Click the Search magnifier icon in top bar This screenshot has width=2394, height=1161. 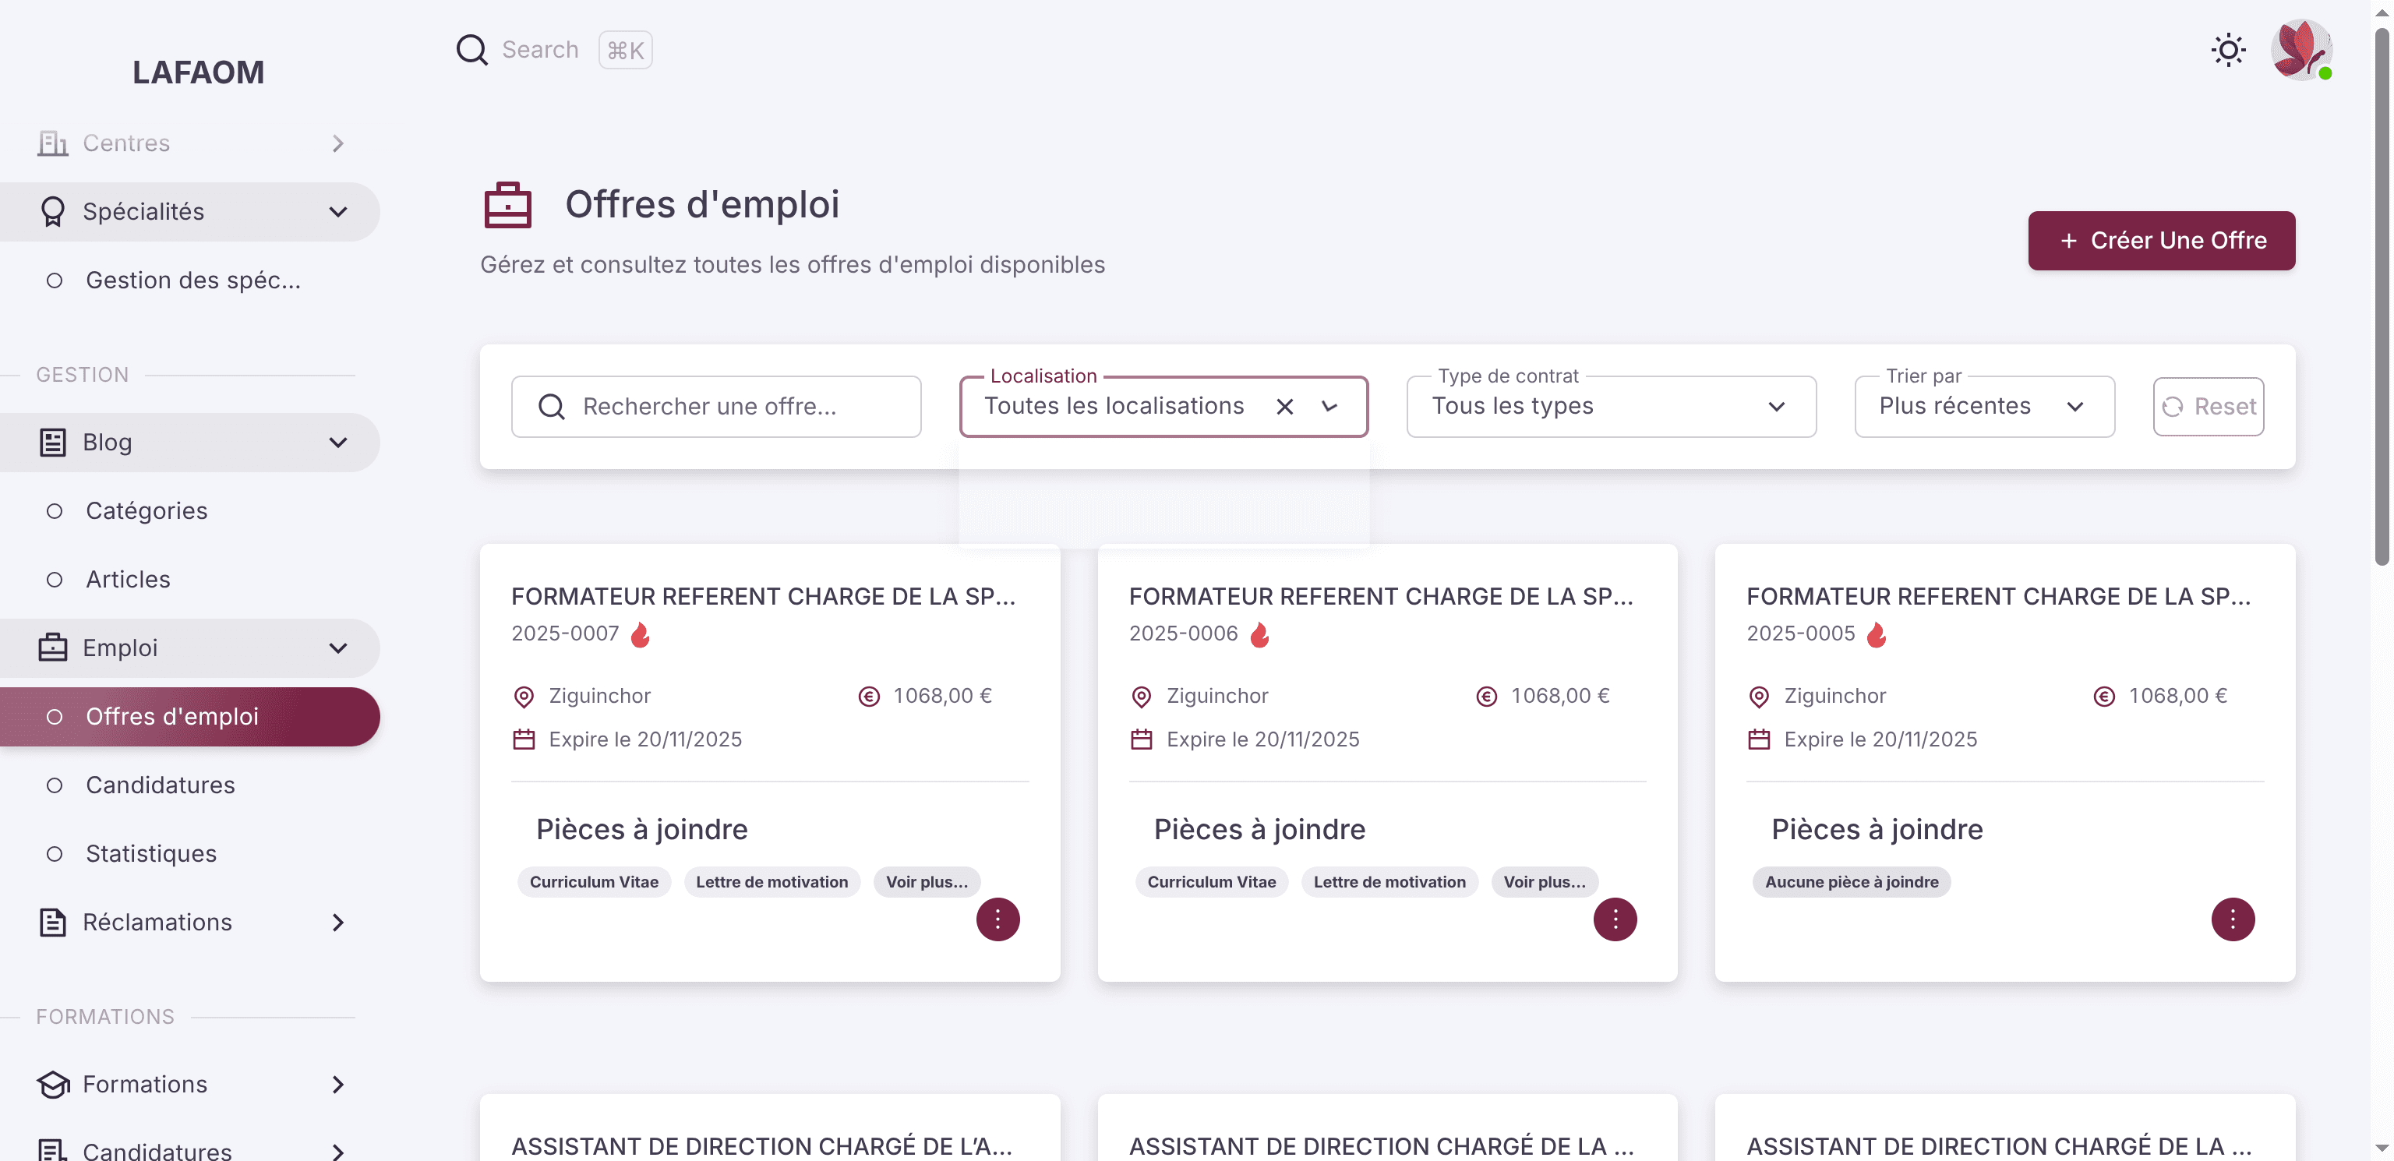tap(471, 49)
